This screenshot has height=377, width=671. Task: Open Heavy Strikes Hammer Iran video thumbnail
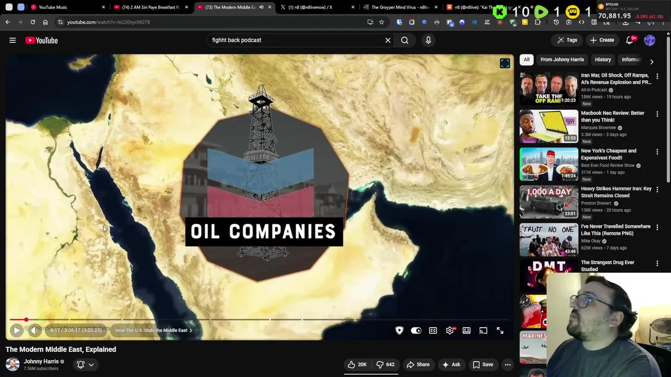pos(548,202)
